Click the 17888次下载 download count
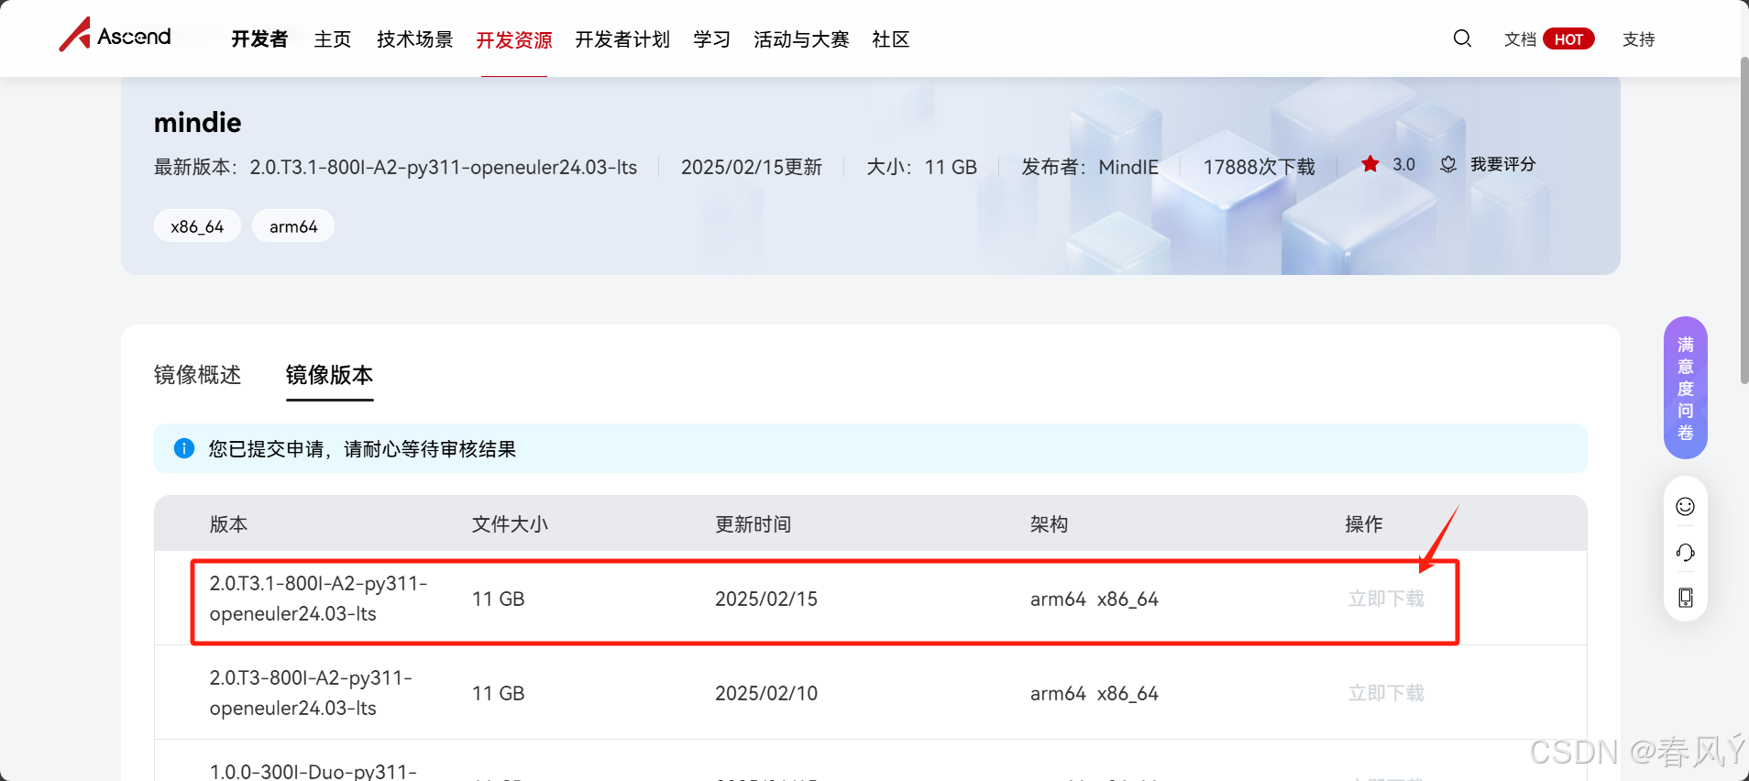Image resolution: width=1749 pixels, height=781 pixels. coord(1259,167)
